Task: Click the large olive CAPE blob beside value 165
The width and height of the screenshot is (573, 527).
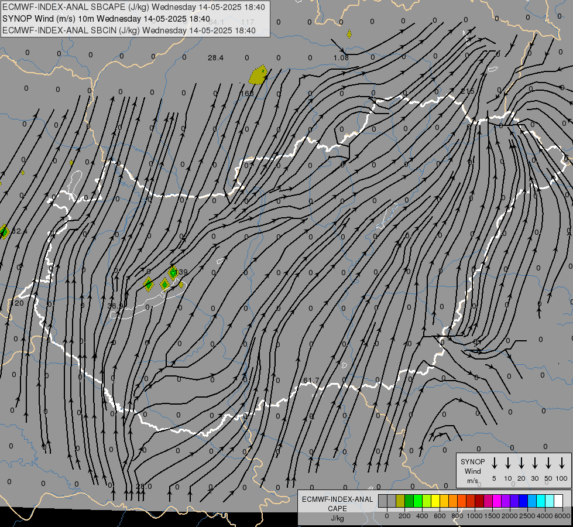Action: point(258,75)
